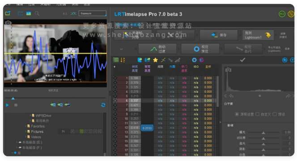
Task: Select the dashed rectangle selection icon
Action: coord(20,13)
